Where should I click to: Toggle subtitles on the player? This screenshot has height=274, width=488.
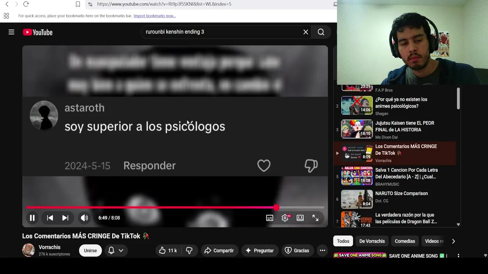tap(270, 218)
